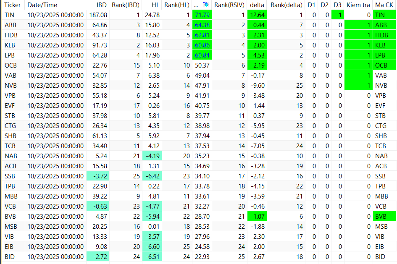Click the RSIV value 22.93

202,257
